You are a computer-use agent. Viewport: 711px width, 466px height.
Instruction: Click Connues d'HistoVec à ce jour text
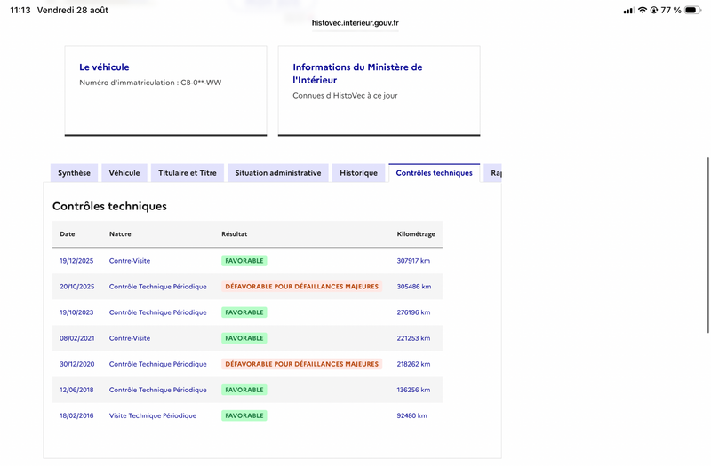pyautogui.click(x=345, y=96)
